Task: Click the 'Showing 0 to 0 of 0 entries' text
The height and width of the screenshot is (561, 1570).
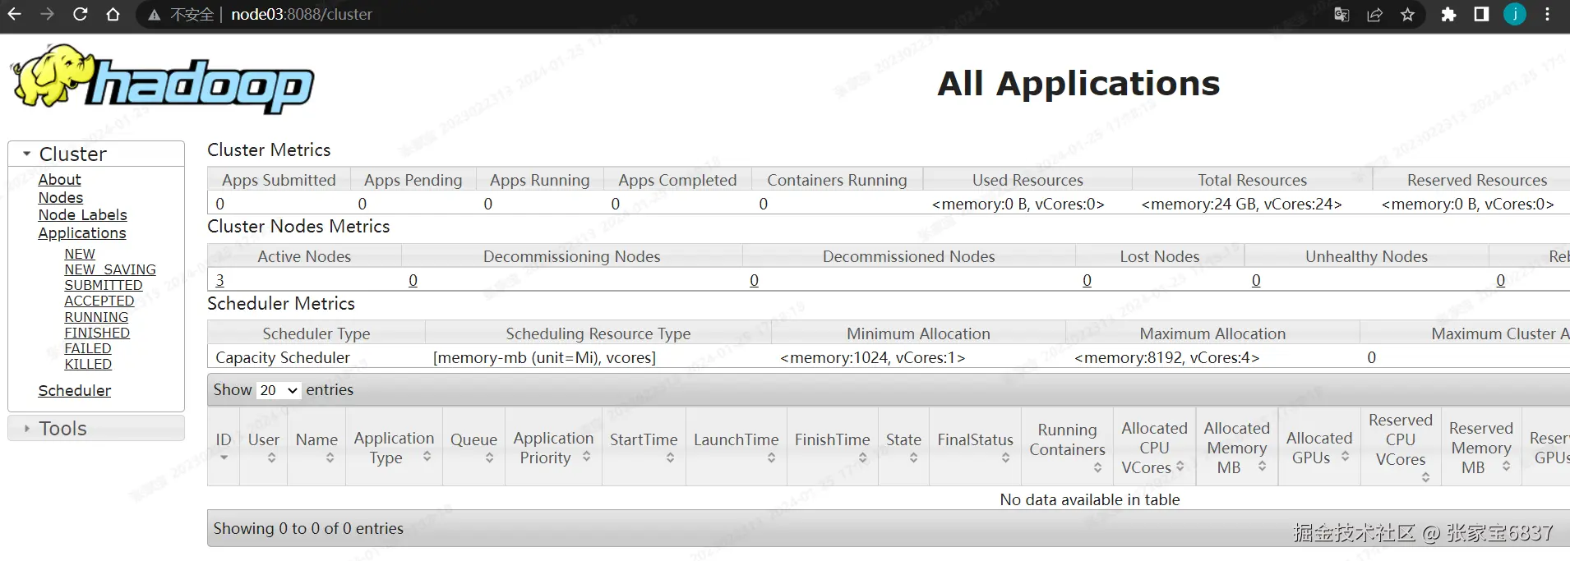Action: click(308, 528)
